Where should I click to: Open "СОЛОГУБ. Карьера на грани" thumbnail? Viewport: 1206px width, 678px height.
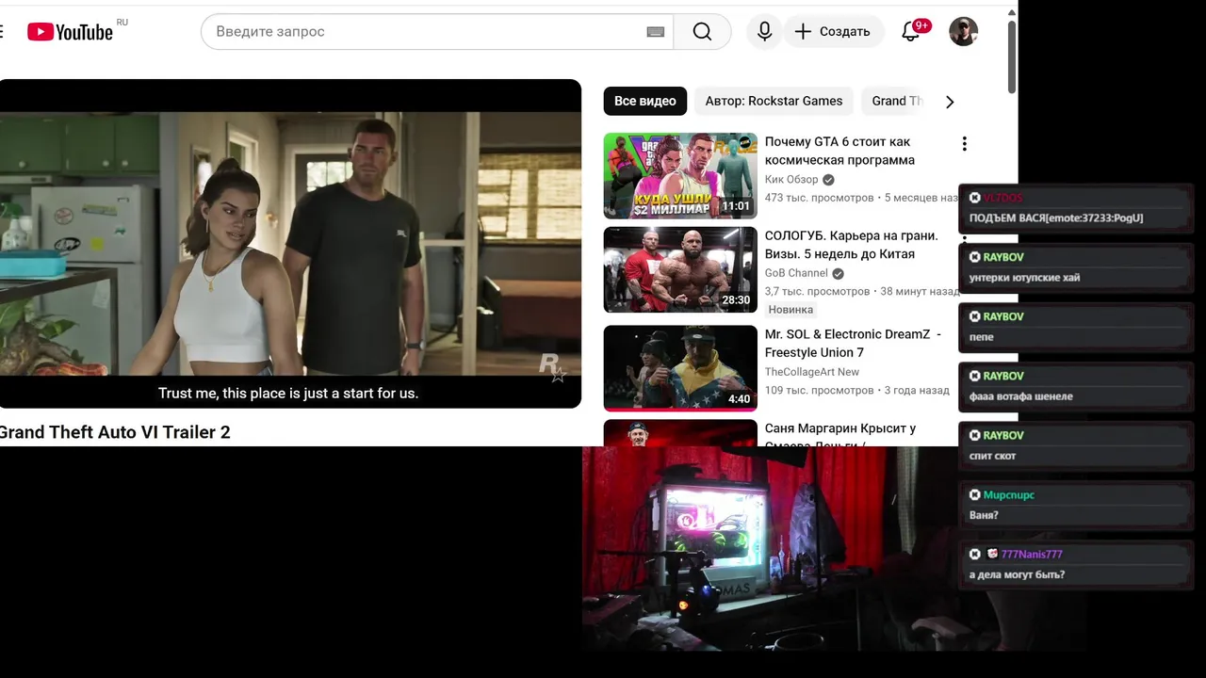[680, 269]
